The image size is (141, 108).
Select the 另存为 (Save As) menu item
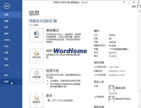(11, 40)
